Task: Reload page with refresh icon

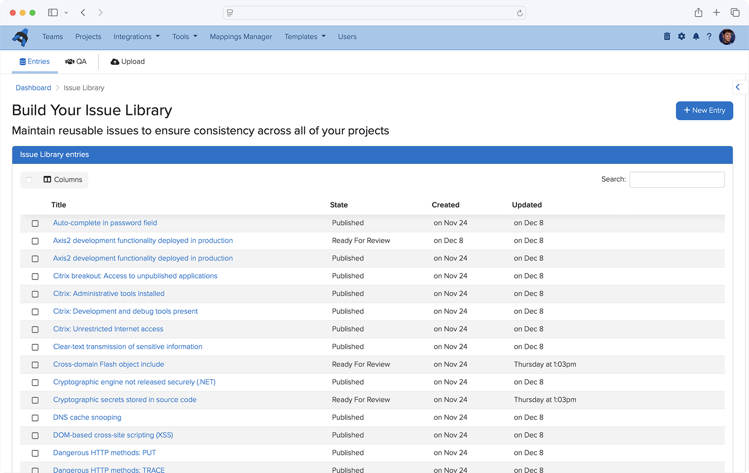Action: 519,13
